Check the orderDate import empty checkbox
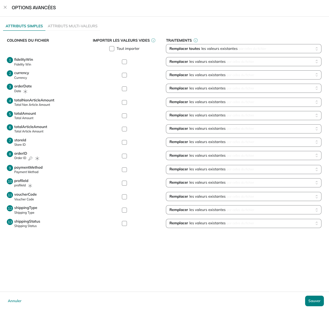The image size is (329, 310). (125, 89)
